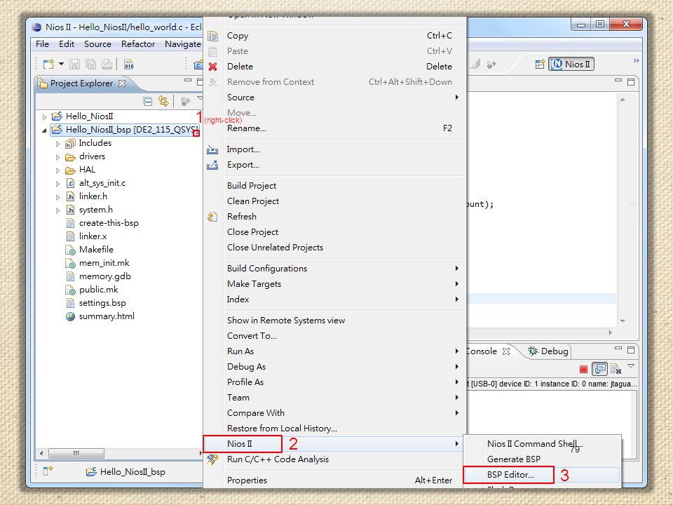
Task: Click the Open Perspective icon
Action: point(540,65)
